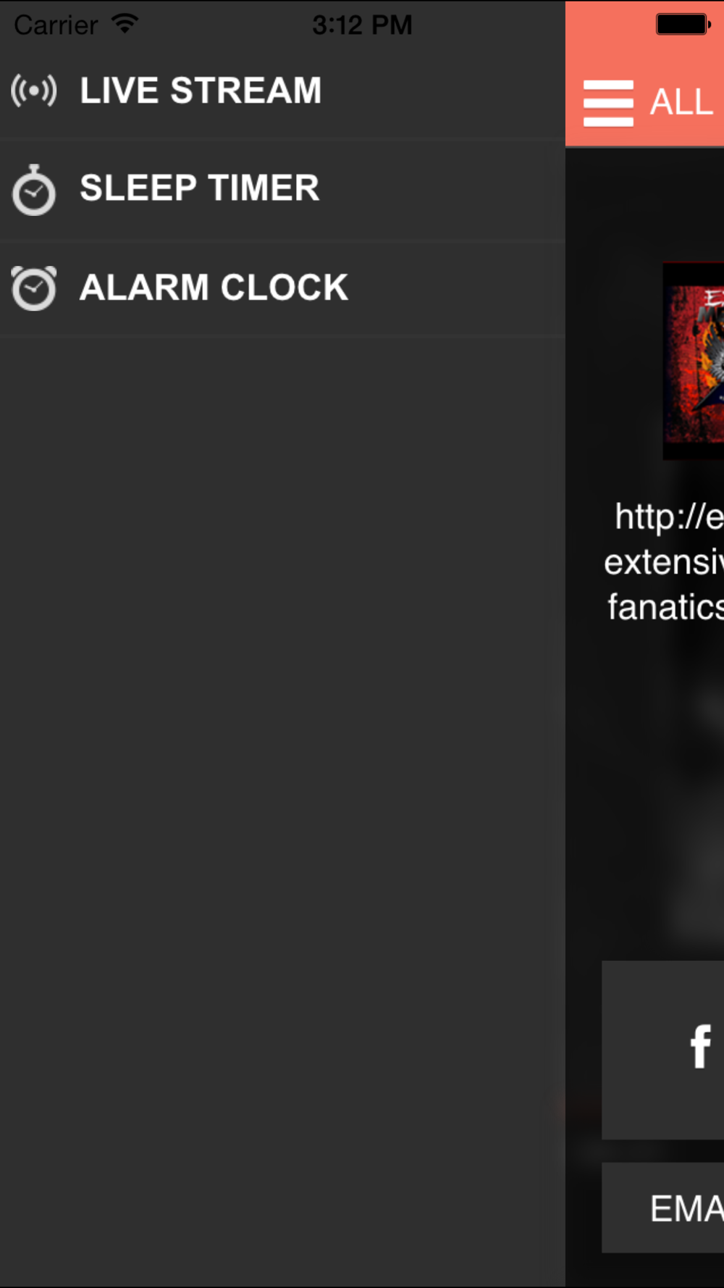Select SLEEP TIMER text in side menu
This screenshot has height=1288, width=724.
click(199, 188)
